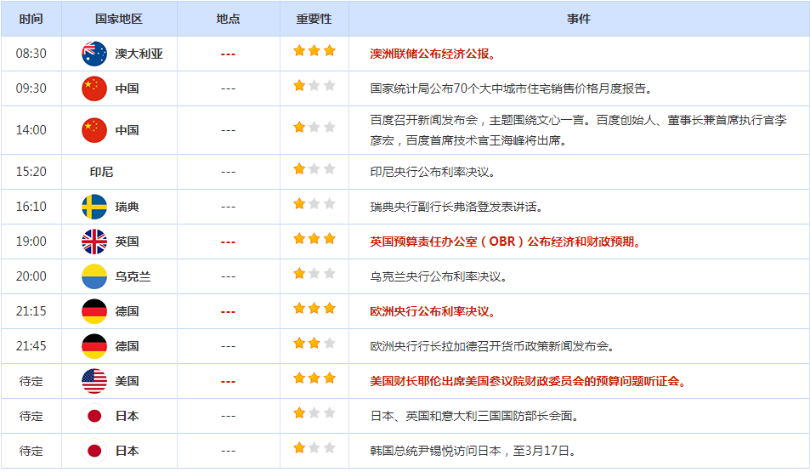Click the star rating in the 15:20 印尼 row
Image resolution: width=810 pixels, height=472 pixels.
(314, 169)
